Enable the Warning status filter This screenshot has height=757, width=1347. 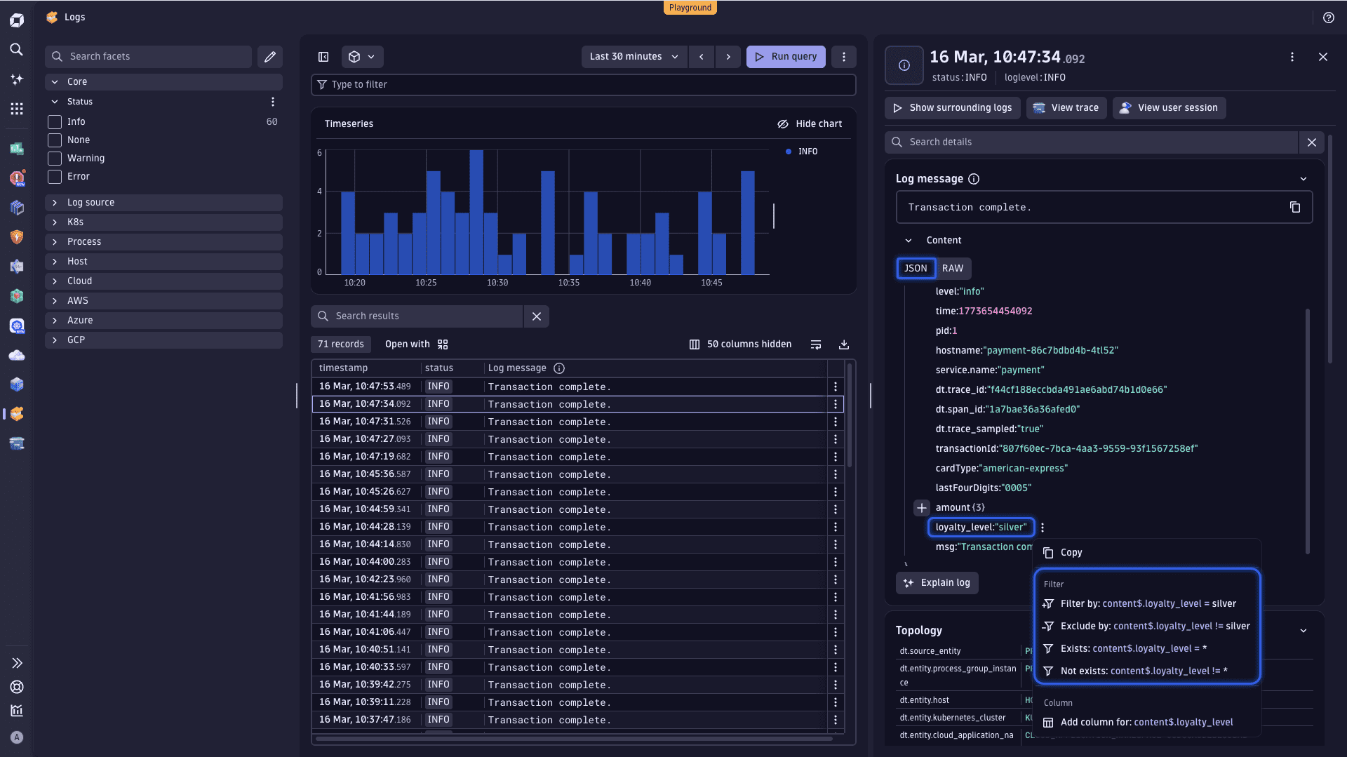(55, 159)
